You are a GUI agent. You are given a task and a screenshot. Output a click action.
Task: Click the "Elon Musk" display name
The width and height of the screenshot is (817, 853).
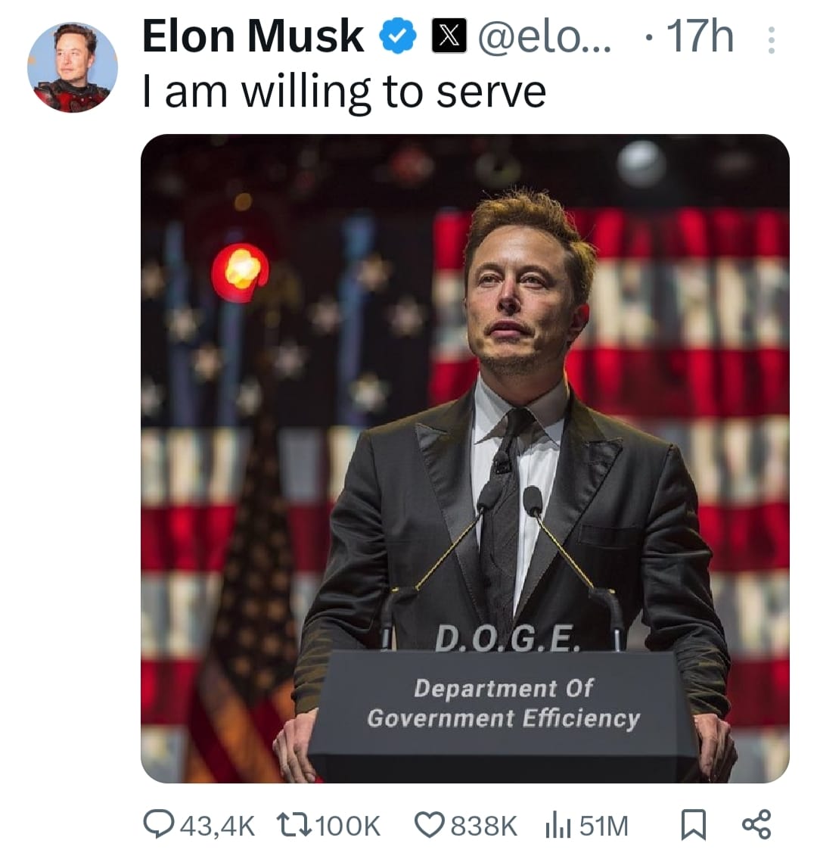(x=253, y=36)
